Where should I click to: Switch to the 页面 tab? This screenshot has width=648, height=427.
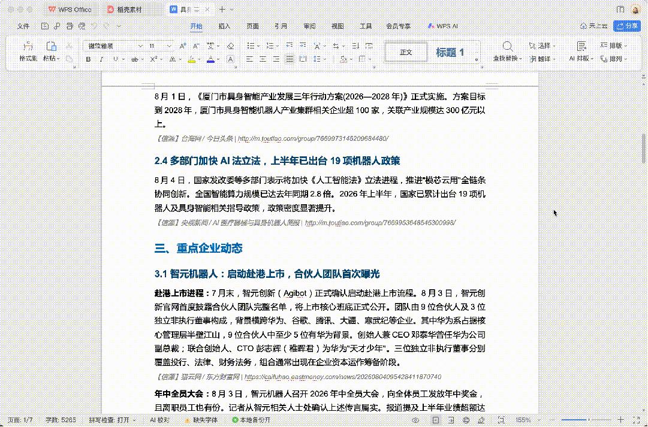252,26
